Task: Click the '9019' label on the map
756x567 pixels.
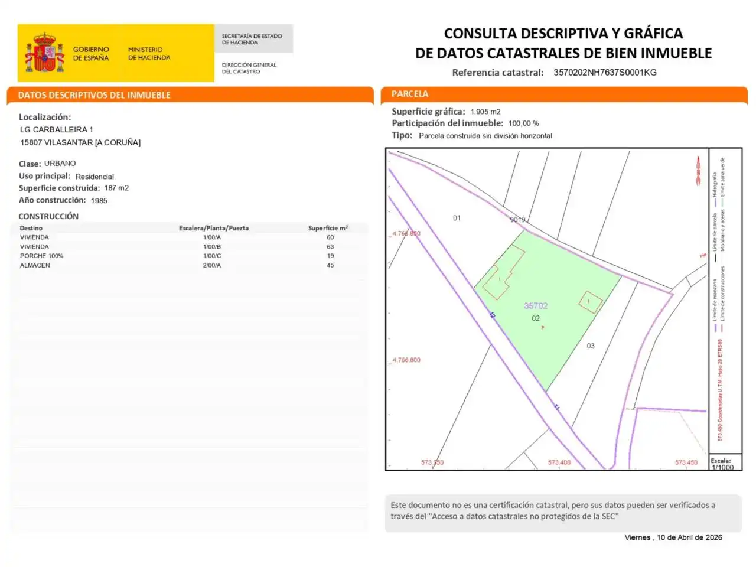Action: 517,220
